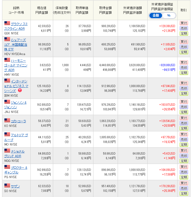This screenshot has height=197, width=192.
Task: Click US flag icon beside HDV
Action: [x=7, y=39]
